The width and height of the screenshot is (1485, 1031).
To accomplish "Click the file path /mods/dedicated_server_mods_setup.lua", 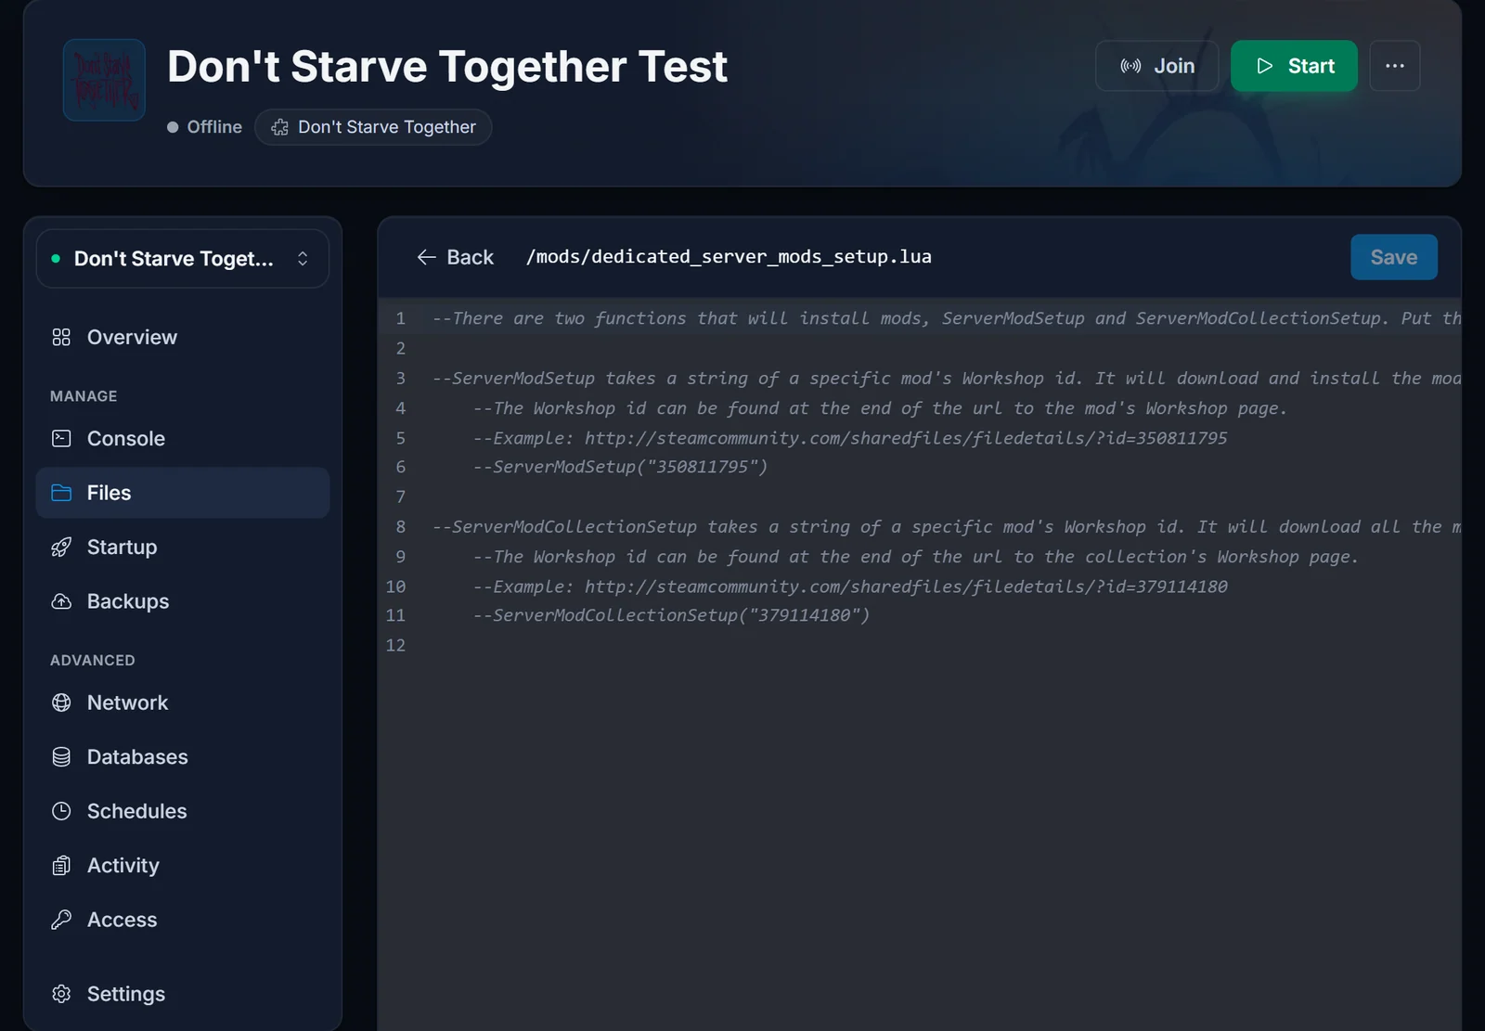I will point(729,257).
